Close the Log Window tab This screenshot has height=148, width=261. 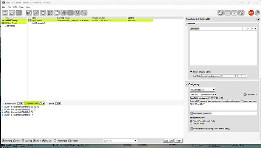click(x=43, y=103)
